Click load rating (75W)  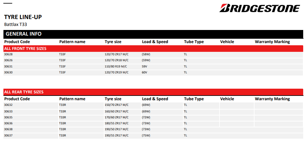pos(146,135)
